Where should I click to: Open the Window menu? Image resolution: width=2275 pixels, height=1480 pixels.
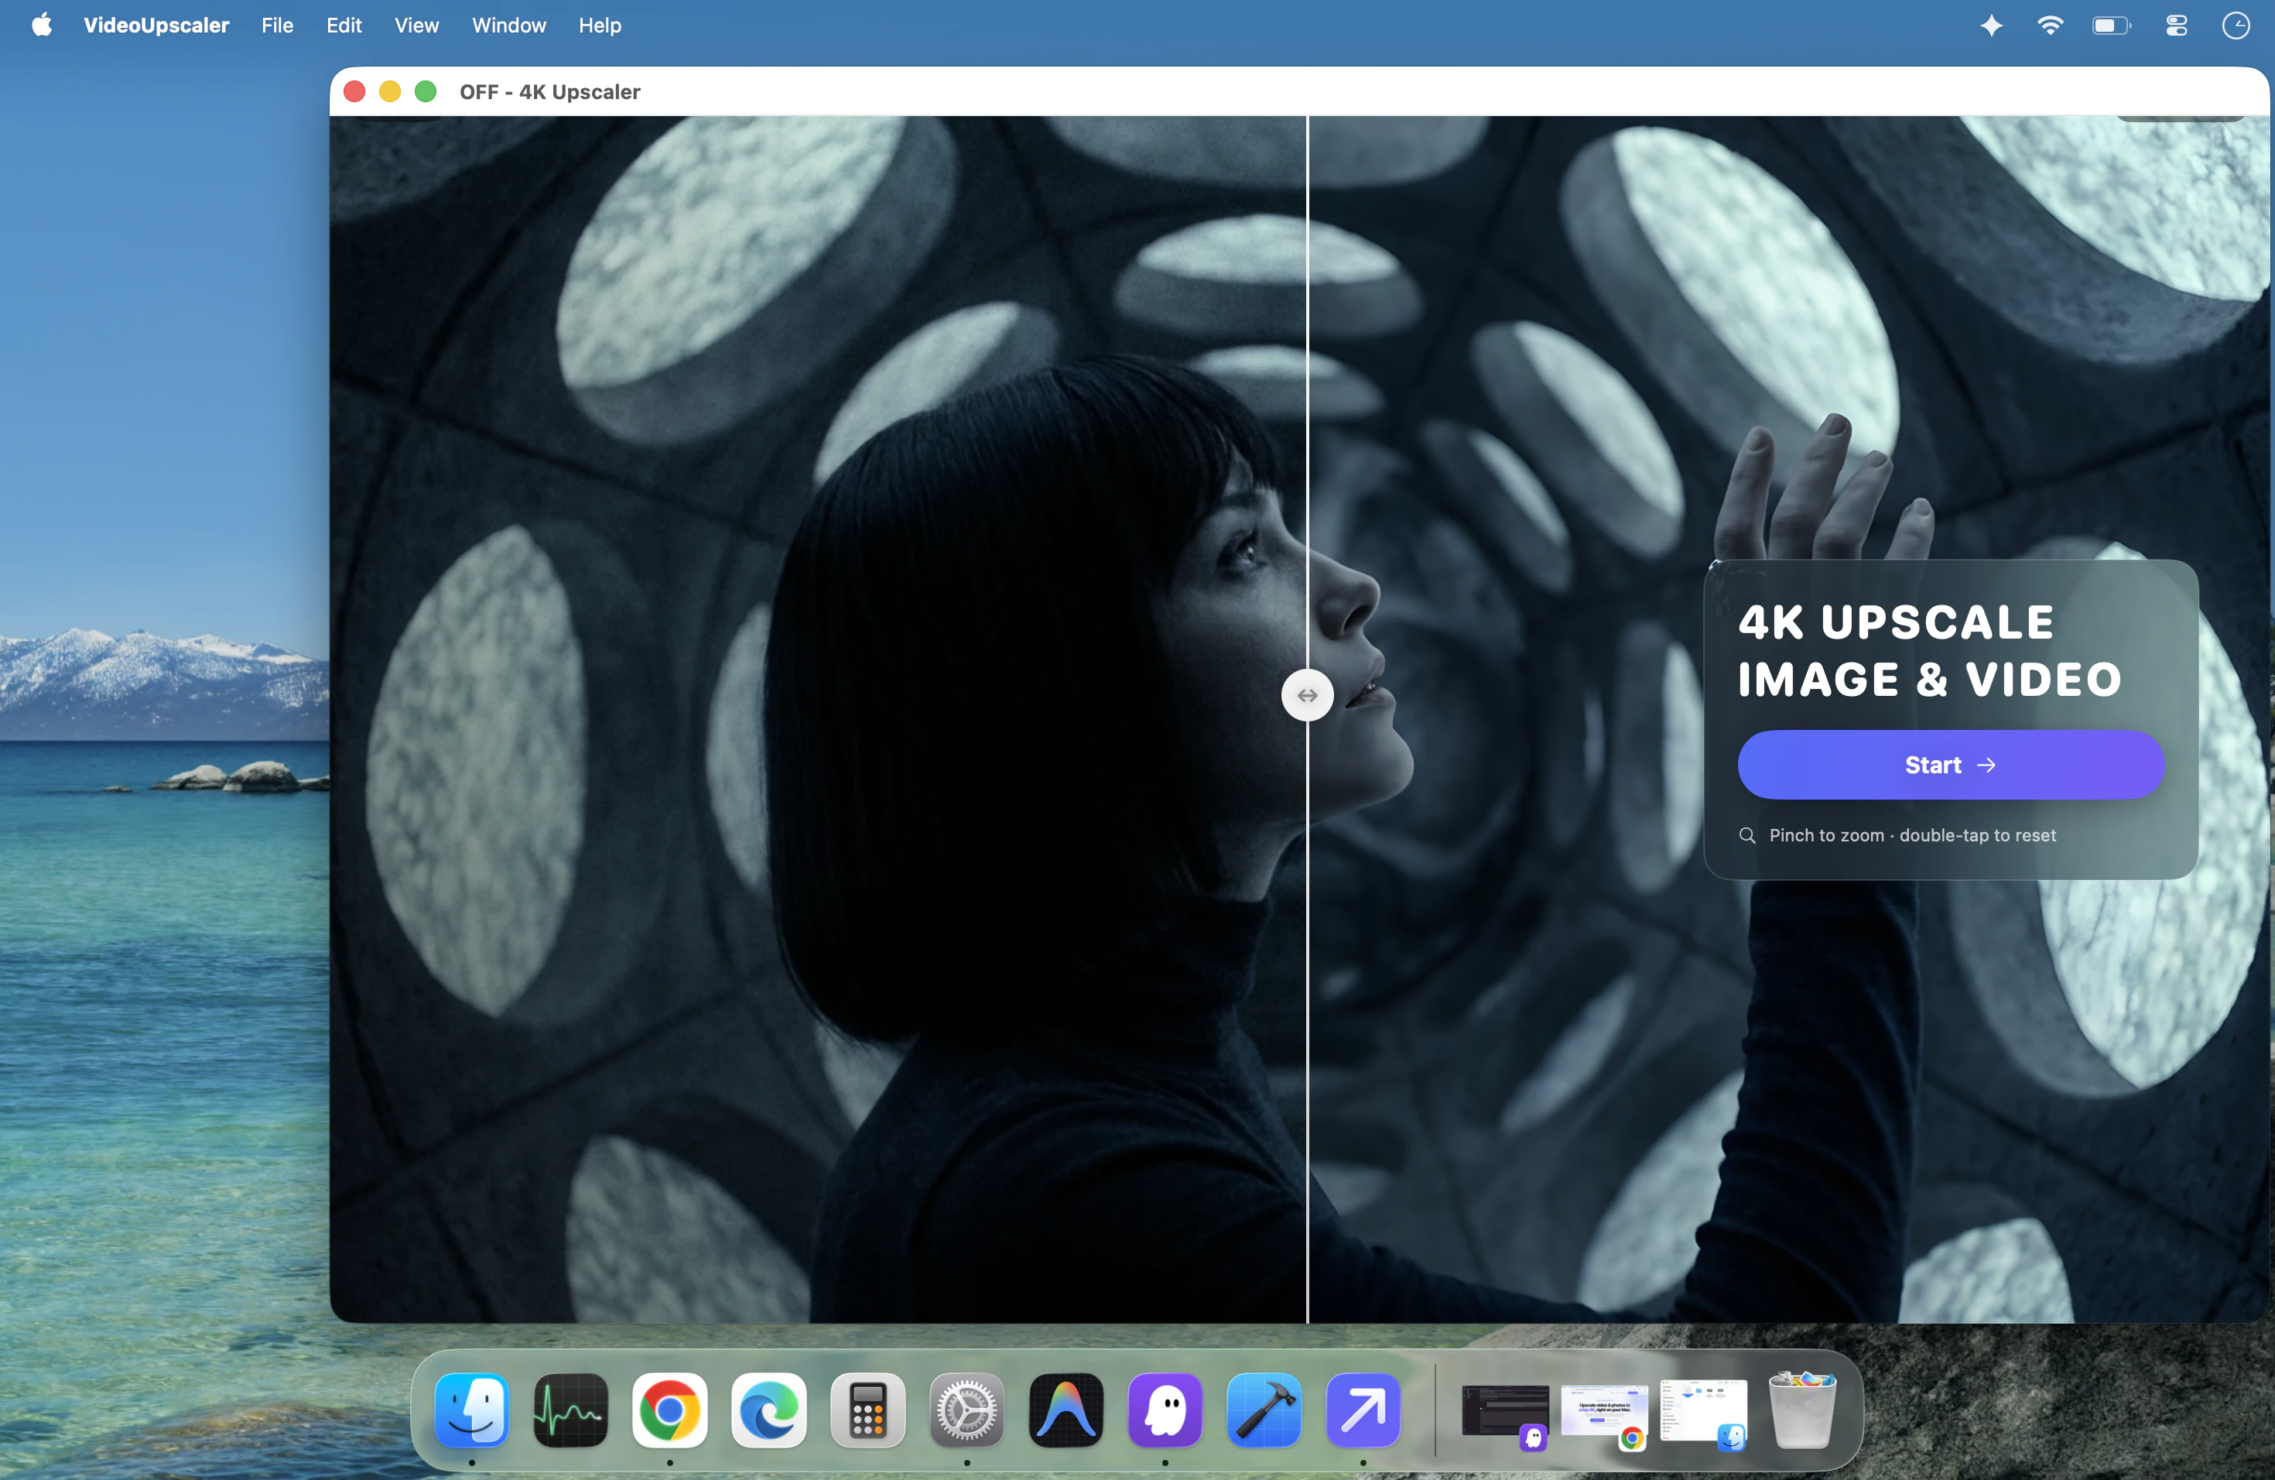click(x=508, y=26)
